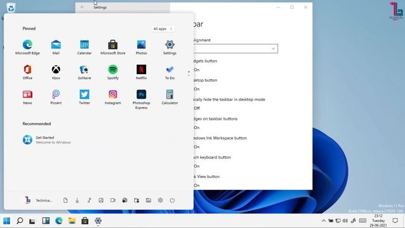Open Pictures folder icon in Start footer
Screen dimensions: 405x228
[101, 200]
